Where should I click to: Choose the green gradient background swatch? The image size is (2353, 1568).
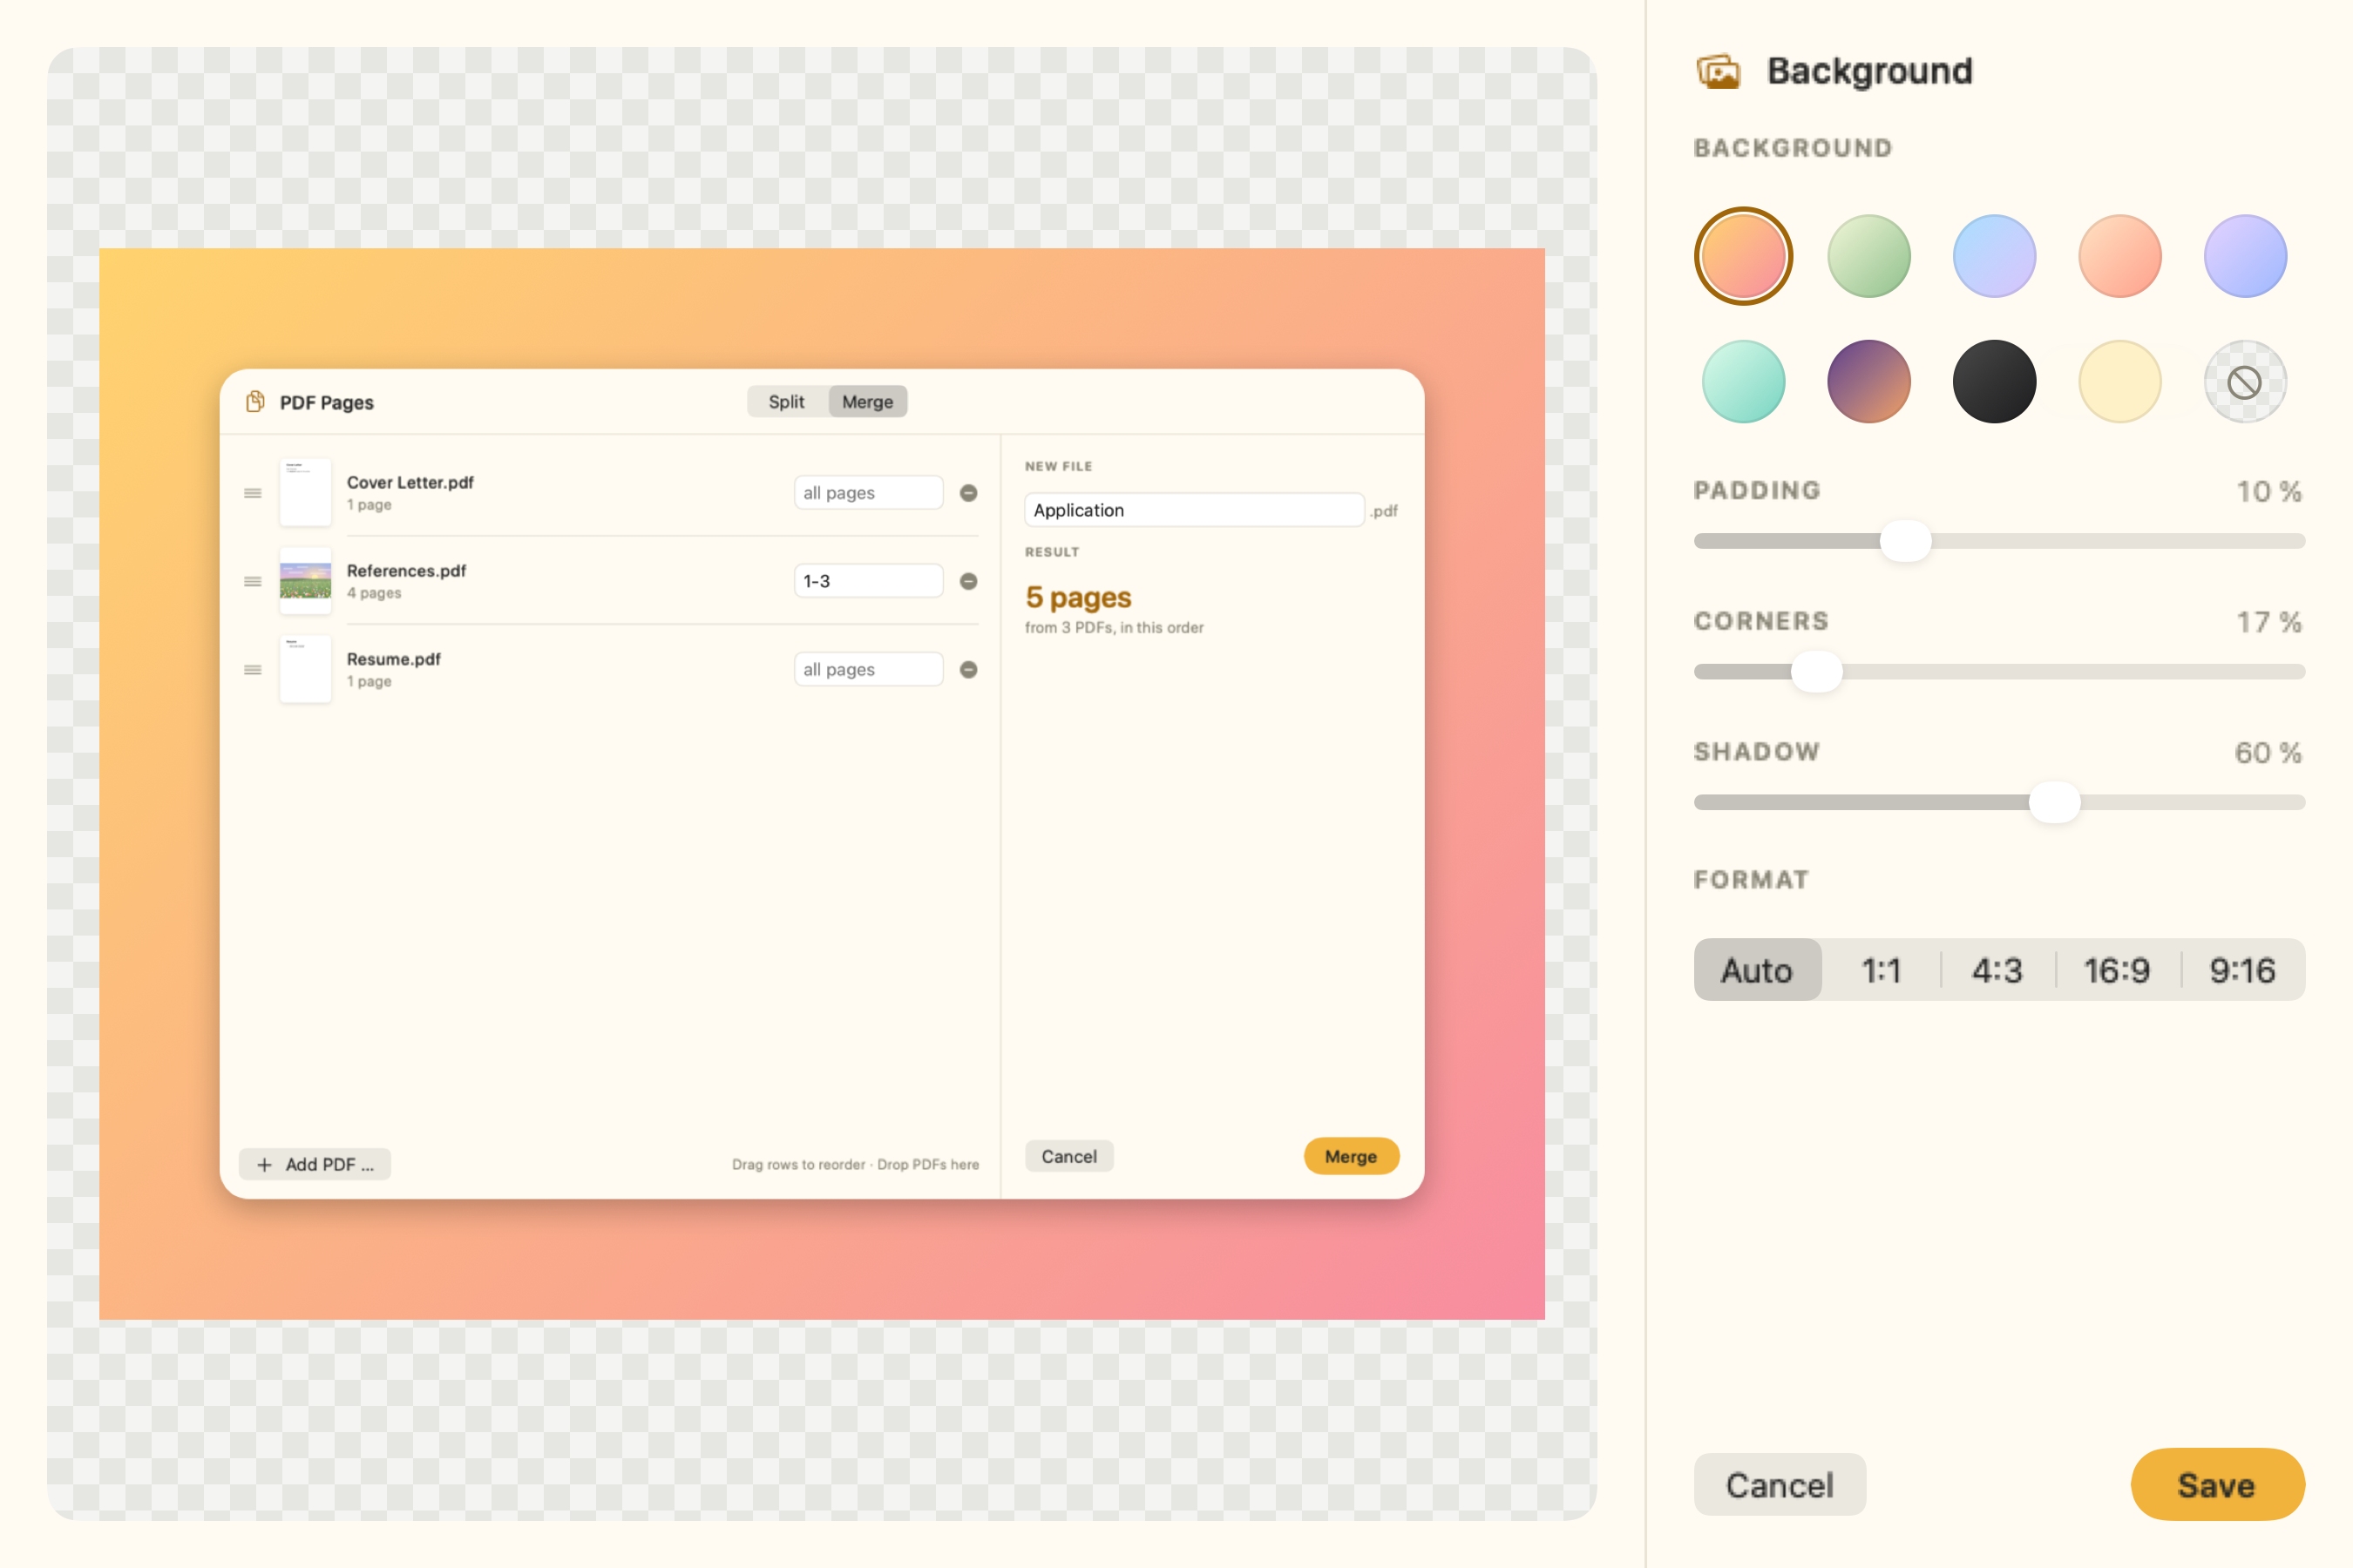(1868, 256)
